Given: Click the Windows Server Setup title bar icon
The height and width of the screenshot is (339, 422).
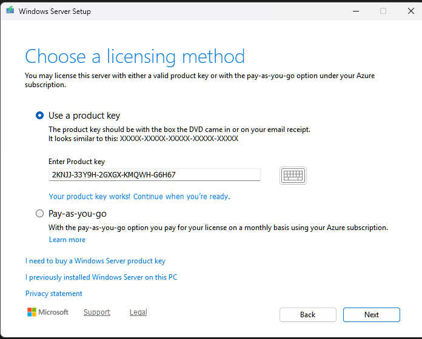Looking at the screenshot, I should pyautogui.click(x=10, y=11).
